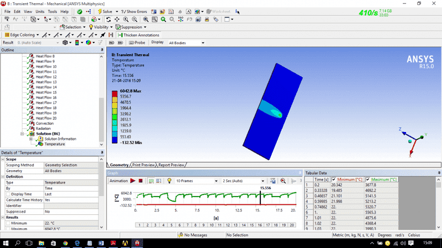This screenshot has width=442, height=248.
Task: Click the Rotate view tool
Action: tap(108, 19)
